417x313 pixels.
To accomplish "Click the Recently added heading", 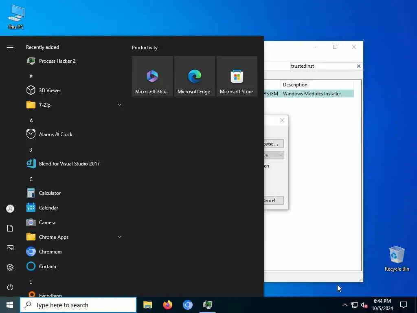I will tap(42, 47).
